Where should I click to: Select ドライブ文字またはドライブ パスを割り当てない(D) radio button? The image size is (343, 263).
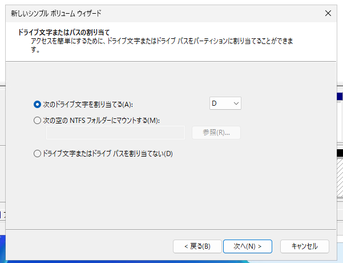pos(38,153)
